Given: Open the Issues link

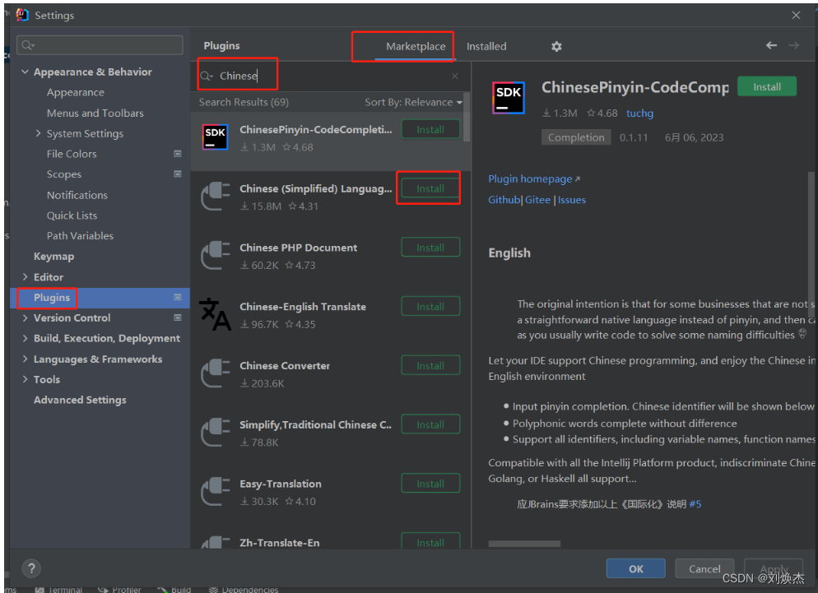Looking at the screenshot, I should (572, 200).
